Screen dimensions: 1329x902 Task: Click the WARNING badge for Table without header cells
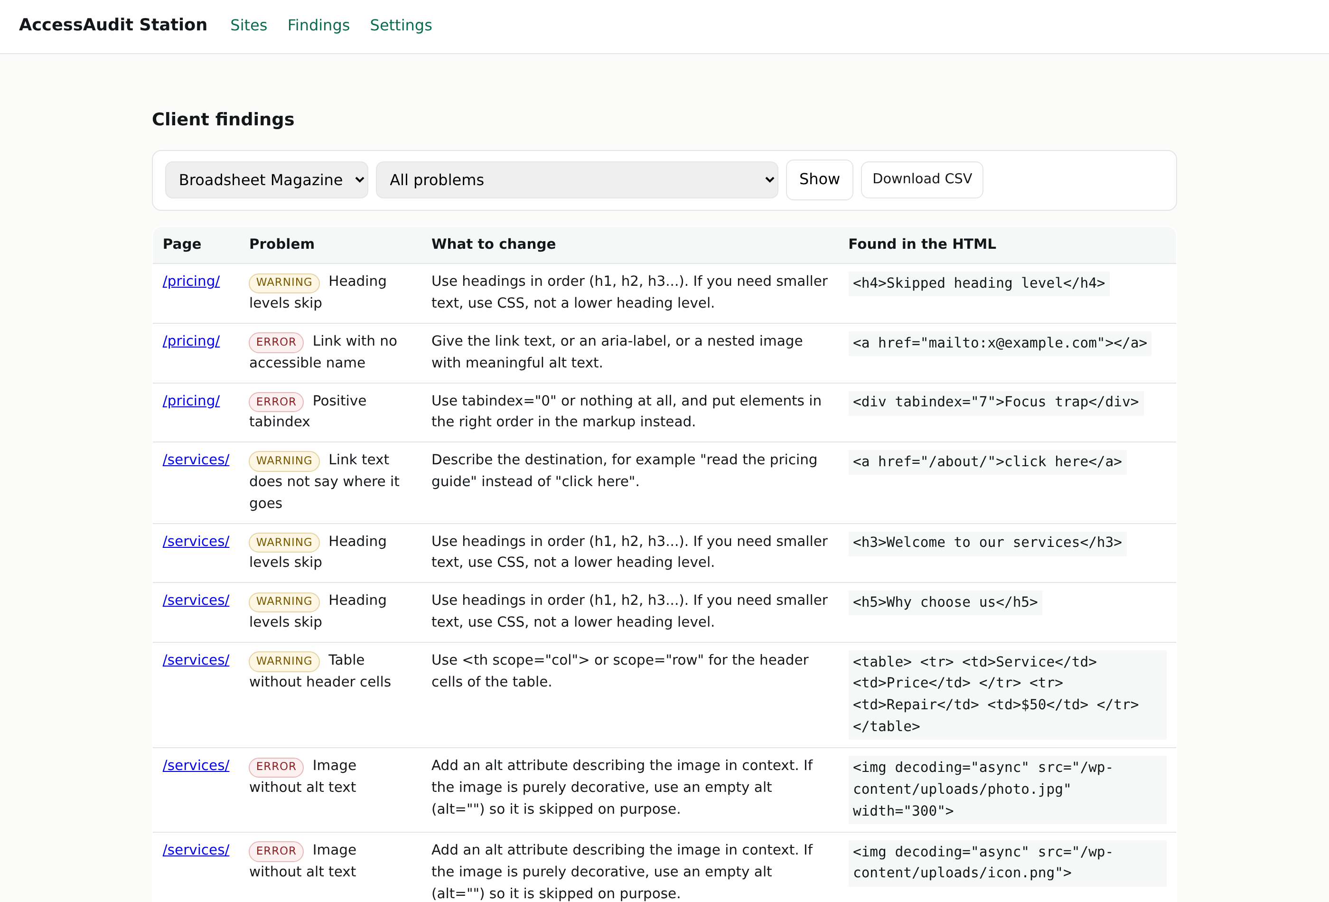coord(284,661)
